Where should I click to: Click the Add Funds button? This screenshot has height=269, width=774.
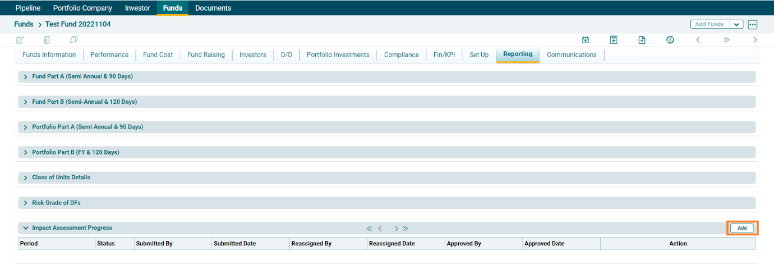(709, 25)
